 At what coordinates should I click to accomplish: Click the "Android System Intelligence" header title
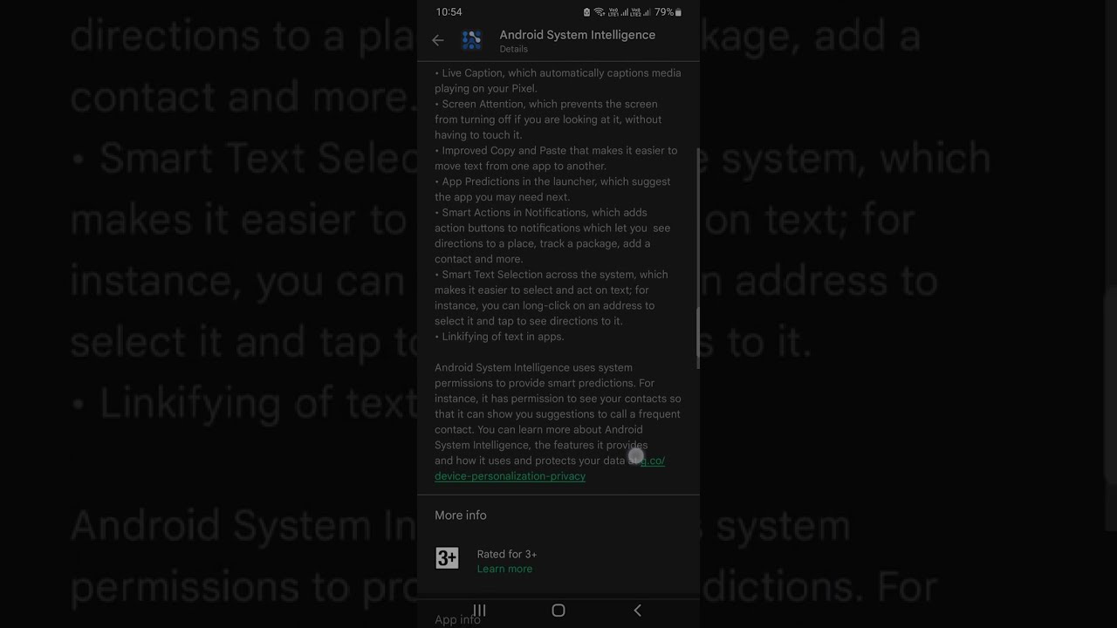coord(578,35)
